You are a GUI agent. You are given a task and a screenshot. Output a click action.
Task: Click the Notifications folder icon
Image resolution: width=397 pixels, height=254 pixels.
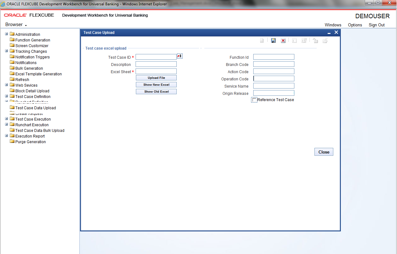(x=12, y=62)
